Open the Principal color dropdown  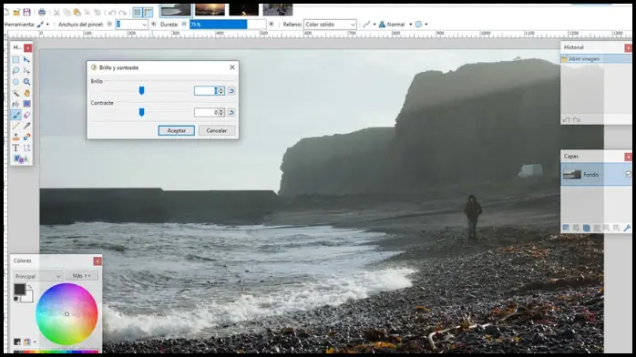tap(37, 276)
